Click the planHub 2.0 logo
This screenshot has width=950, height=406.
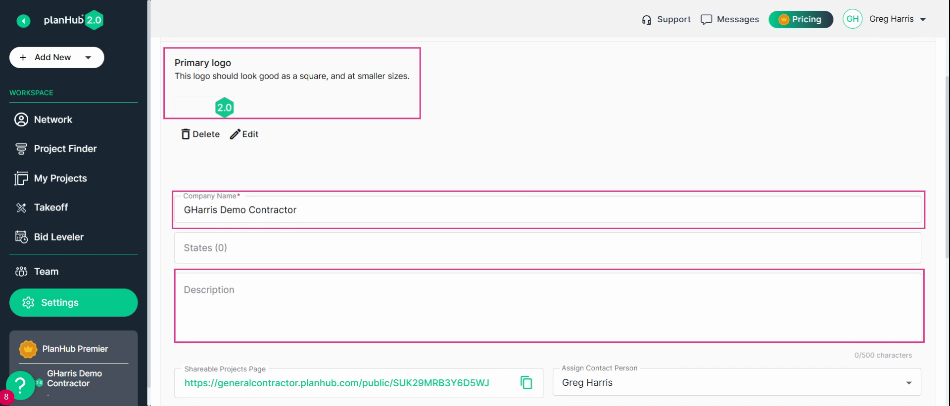tap(73, 20)
